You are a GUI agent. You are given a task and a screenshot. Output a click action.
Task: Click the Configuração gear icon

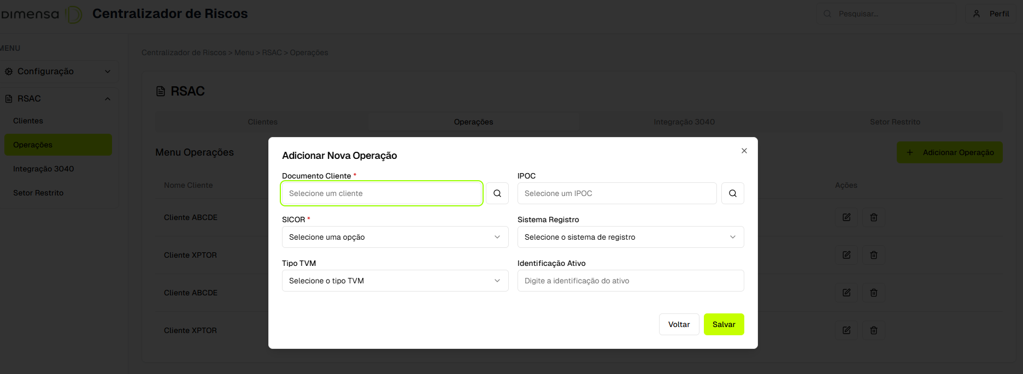pyautogui.click(x=9, y=72)
